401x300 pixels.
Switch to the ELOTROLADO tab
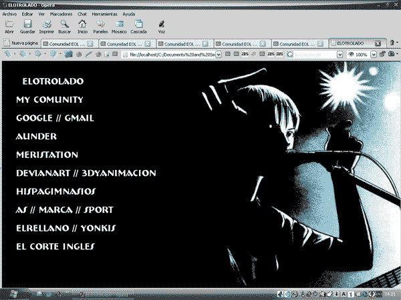[358, 43]
